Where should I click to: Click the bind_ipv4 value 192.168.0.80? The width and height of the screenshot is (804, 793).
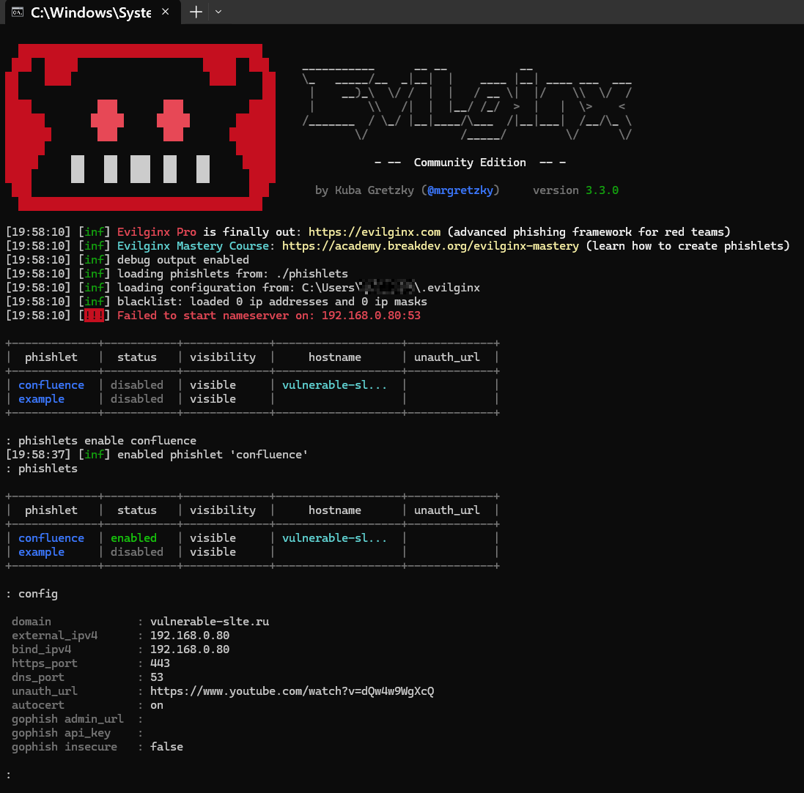[190, 649]
